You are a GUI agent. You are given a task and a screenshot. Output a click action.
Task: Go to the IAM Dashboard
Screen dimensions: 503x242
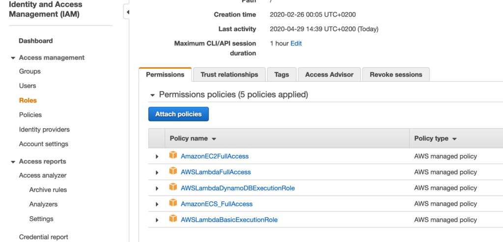(x=35, y=41)
